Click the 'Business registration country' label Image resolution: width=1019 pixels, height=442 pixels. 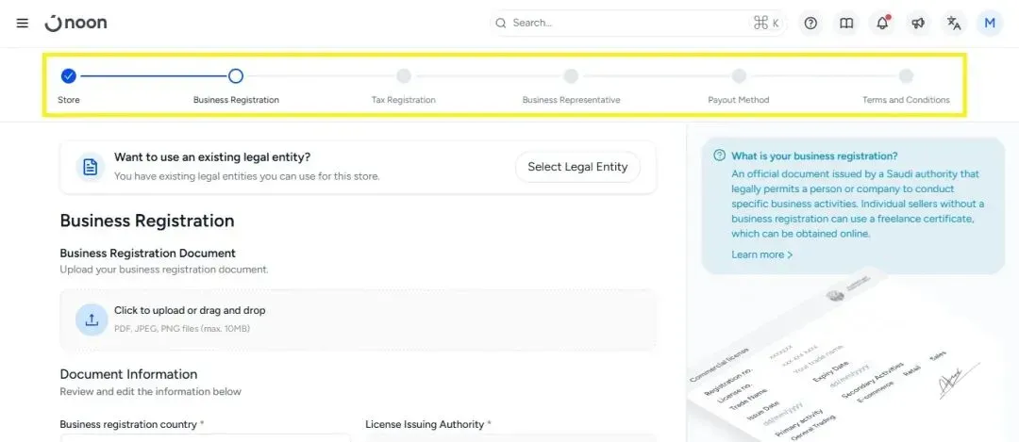coord(132,424)
